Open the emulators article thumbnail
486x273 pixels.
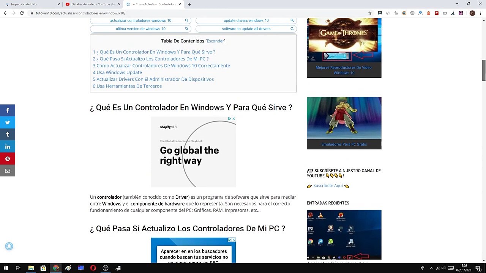tap(344, 118)
